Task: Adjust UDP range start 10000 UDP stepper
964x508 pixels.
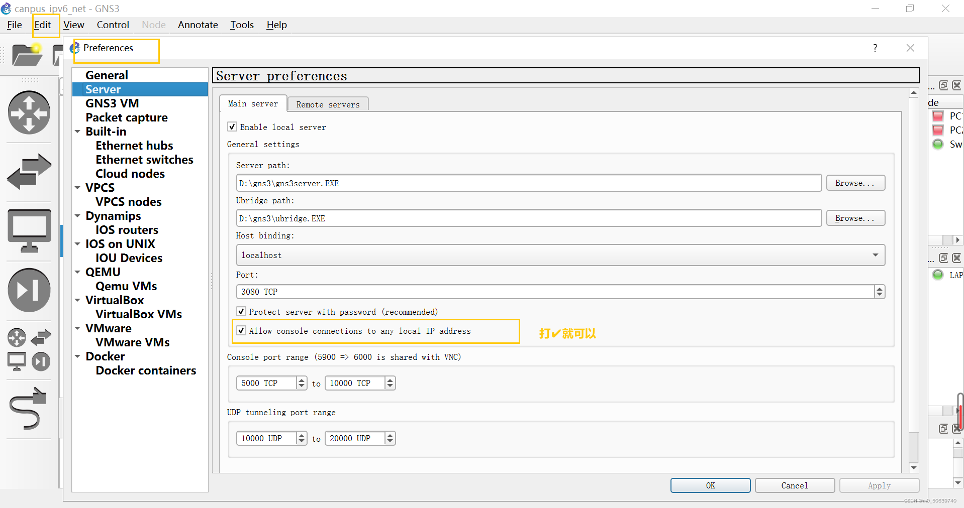Action: [302, 438]
